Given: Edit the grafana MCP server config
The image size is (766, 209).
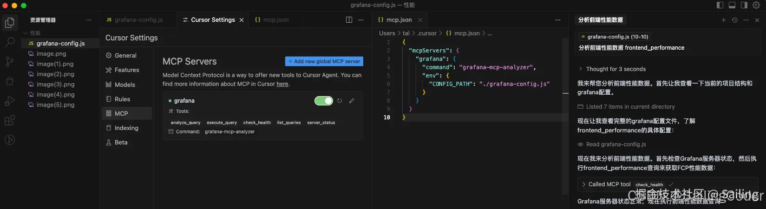Looking at the screenshot, I should click(x=352, y=101).
